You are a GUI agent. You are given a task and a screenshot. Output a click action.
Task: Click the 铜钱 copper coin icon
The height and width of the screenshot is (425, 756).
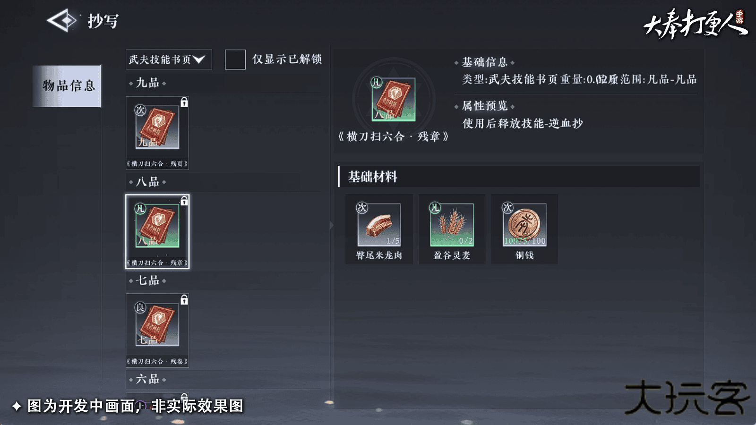tap(524, 225)
